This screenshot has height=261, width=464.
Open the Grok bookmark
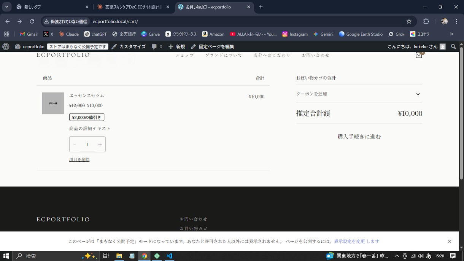[396, 34]
